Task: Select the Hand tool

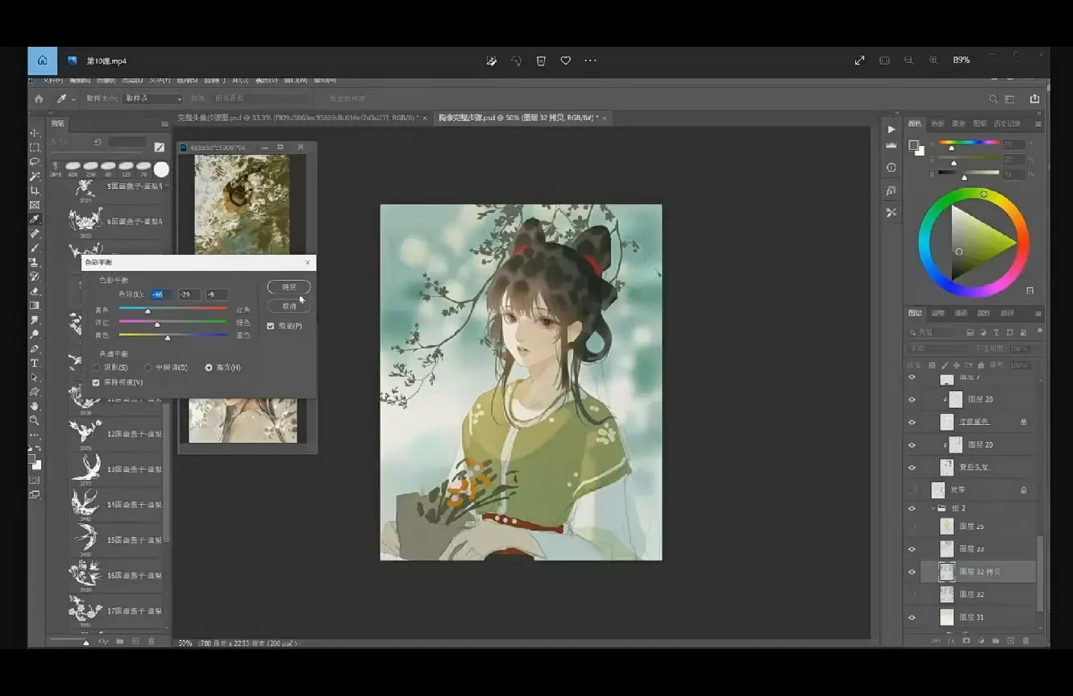Action: pyautogui.click(x=35, y=406)
